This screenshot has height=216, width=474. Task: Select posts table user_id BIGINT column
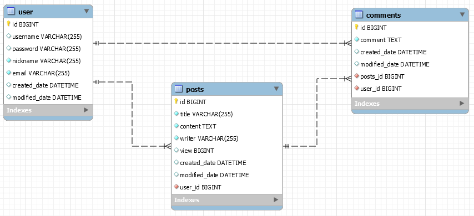coord(200,187)
